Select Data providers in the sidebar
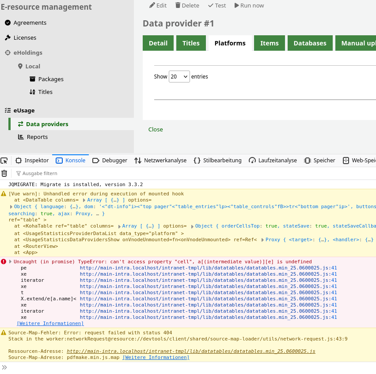The height and width of the screenshot is (374, 376). [x=47, y=124]
